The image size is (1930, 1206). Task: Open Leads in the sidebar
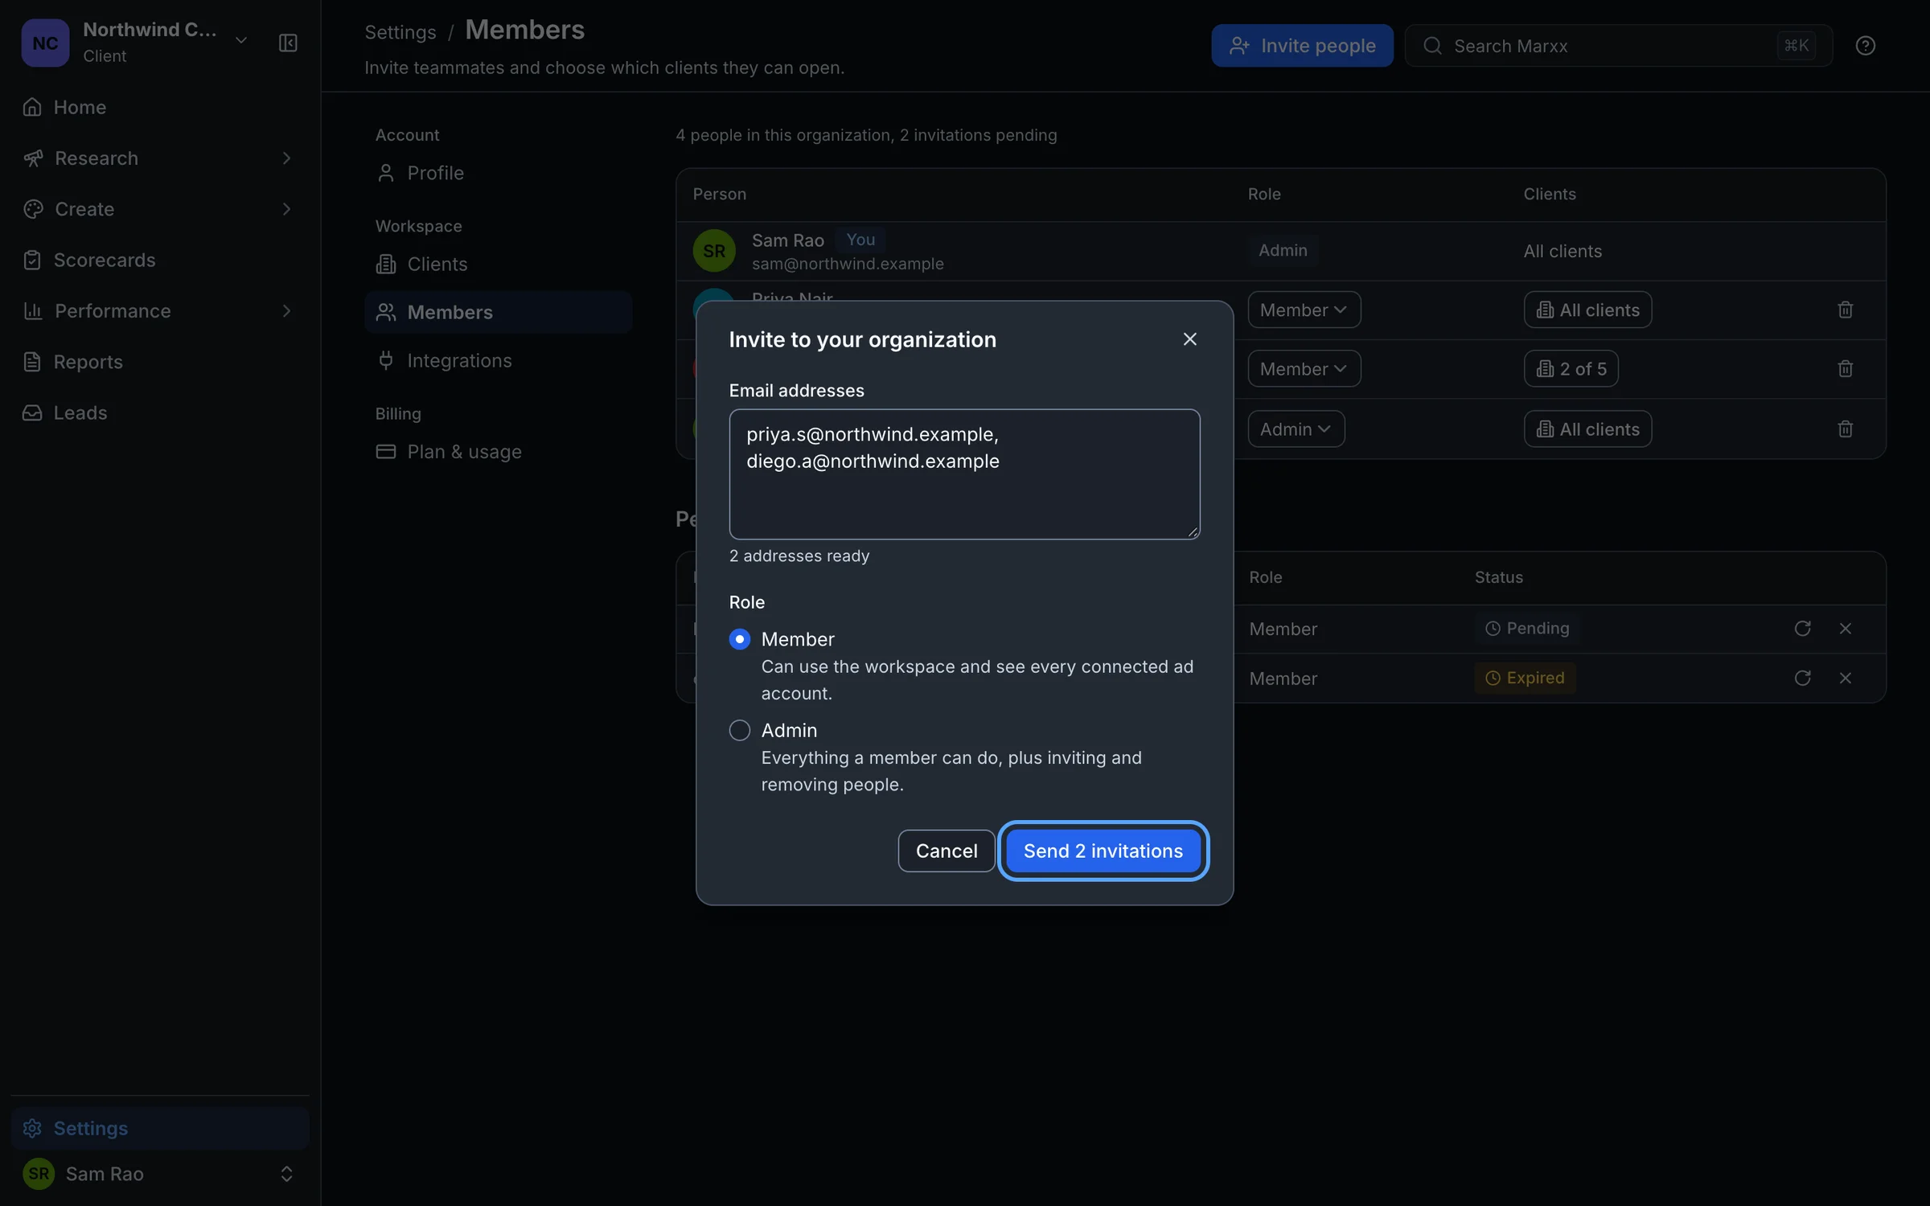[x=160, y=412]
